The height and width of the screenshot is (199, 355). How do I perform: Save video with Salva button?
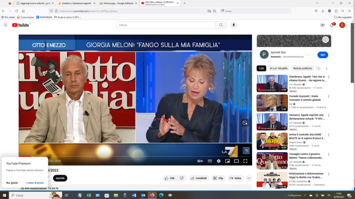236,178
